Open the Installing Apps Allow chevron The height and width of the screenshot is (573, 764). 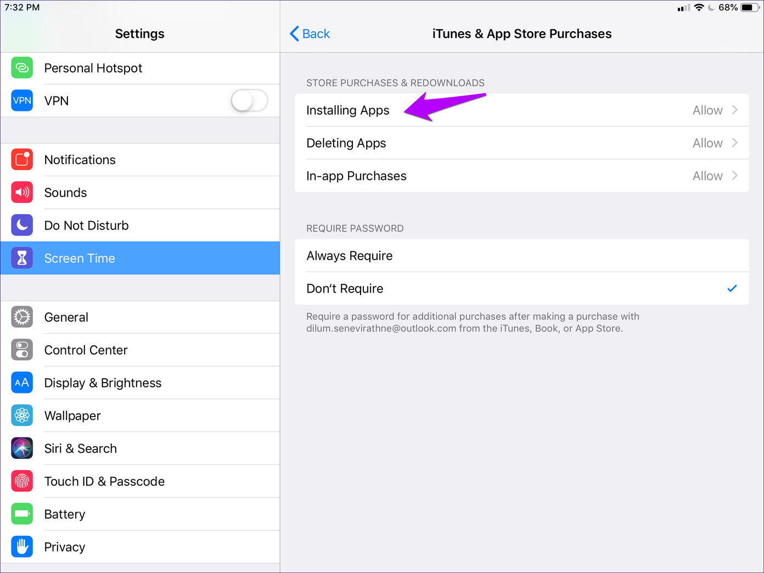coord(734,110)
